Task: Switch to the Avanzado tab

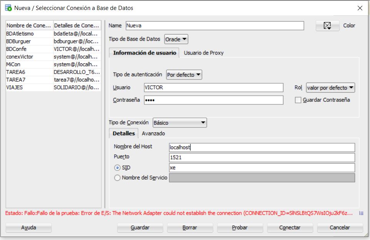Action: (x=153, y=134)
